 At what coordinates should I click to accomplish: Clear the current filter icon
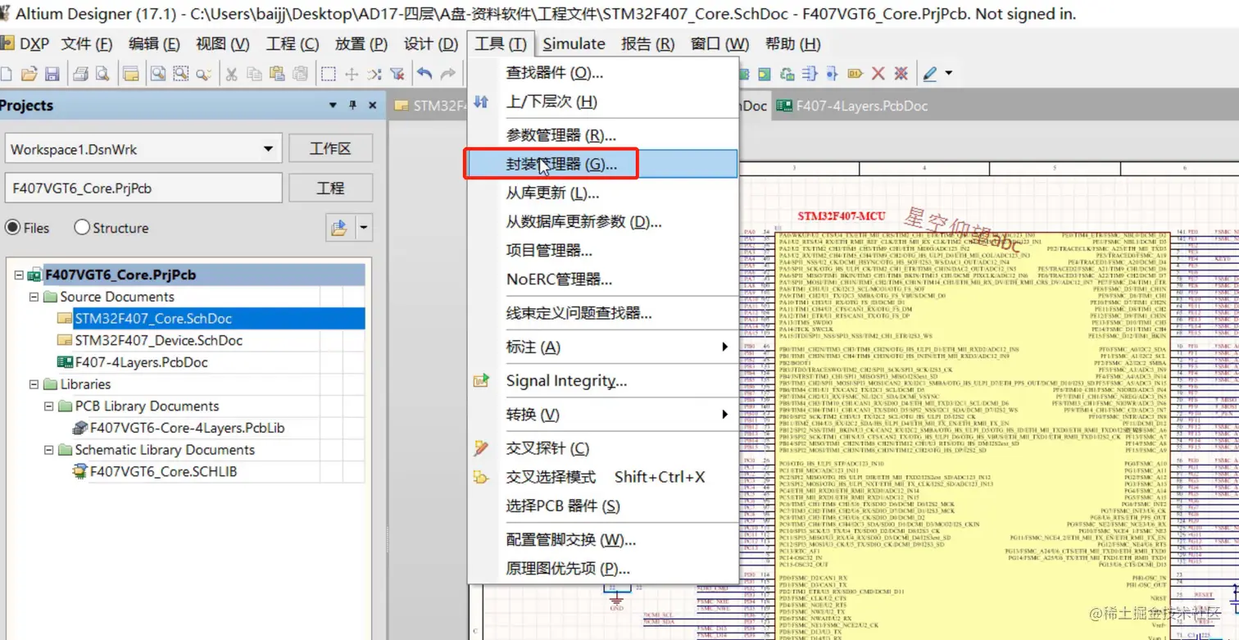397,74
